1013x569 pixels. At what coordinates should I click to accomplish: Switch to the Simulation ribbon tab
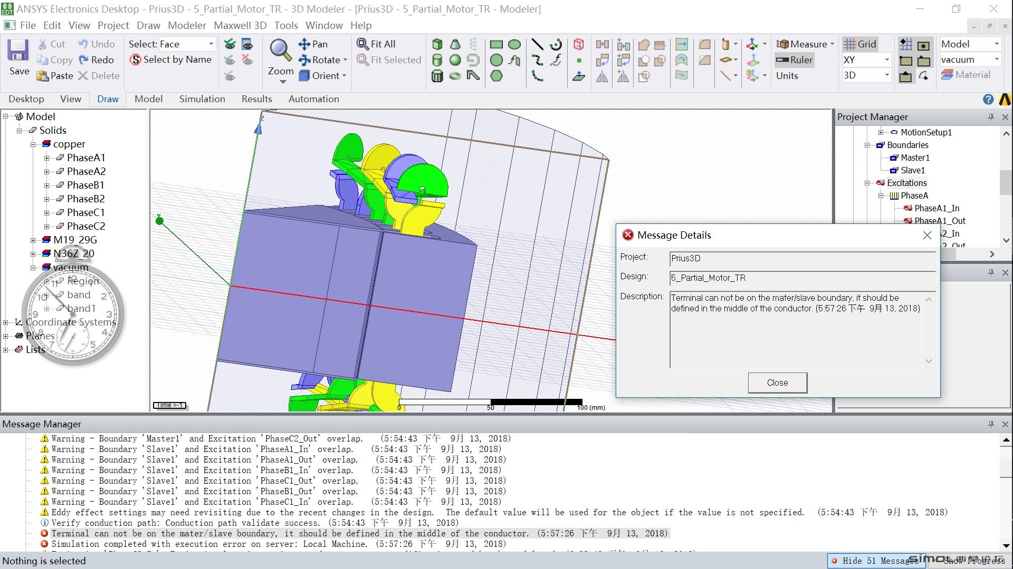202,99
